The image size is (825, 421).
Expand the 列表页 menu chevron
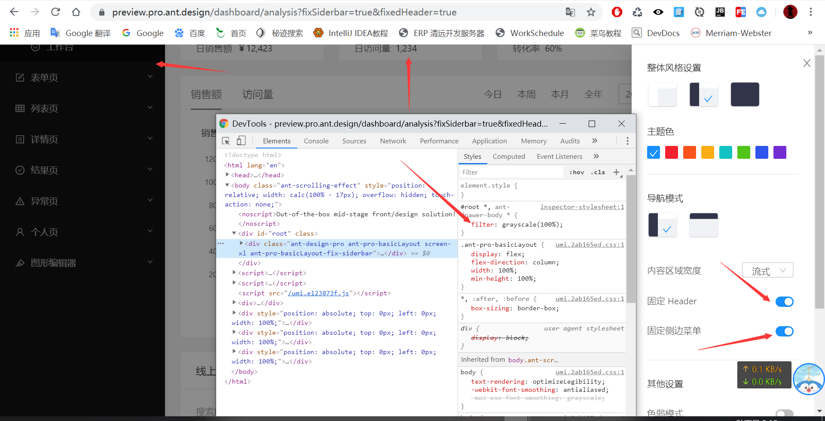pyautogui.click(x=150, y=108)
